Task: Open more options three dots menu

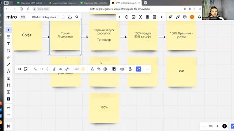Action: click(x=147, y=69)
